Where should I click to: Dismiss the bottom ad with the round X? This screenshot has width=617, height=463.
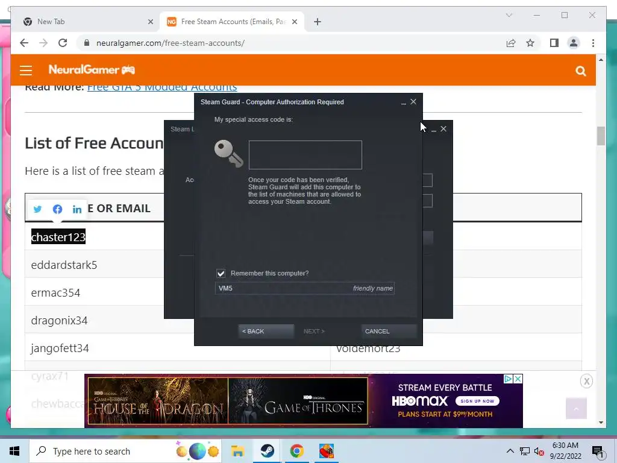[x=586, y=381]
